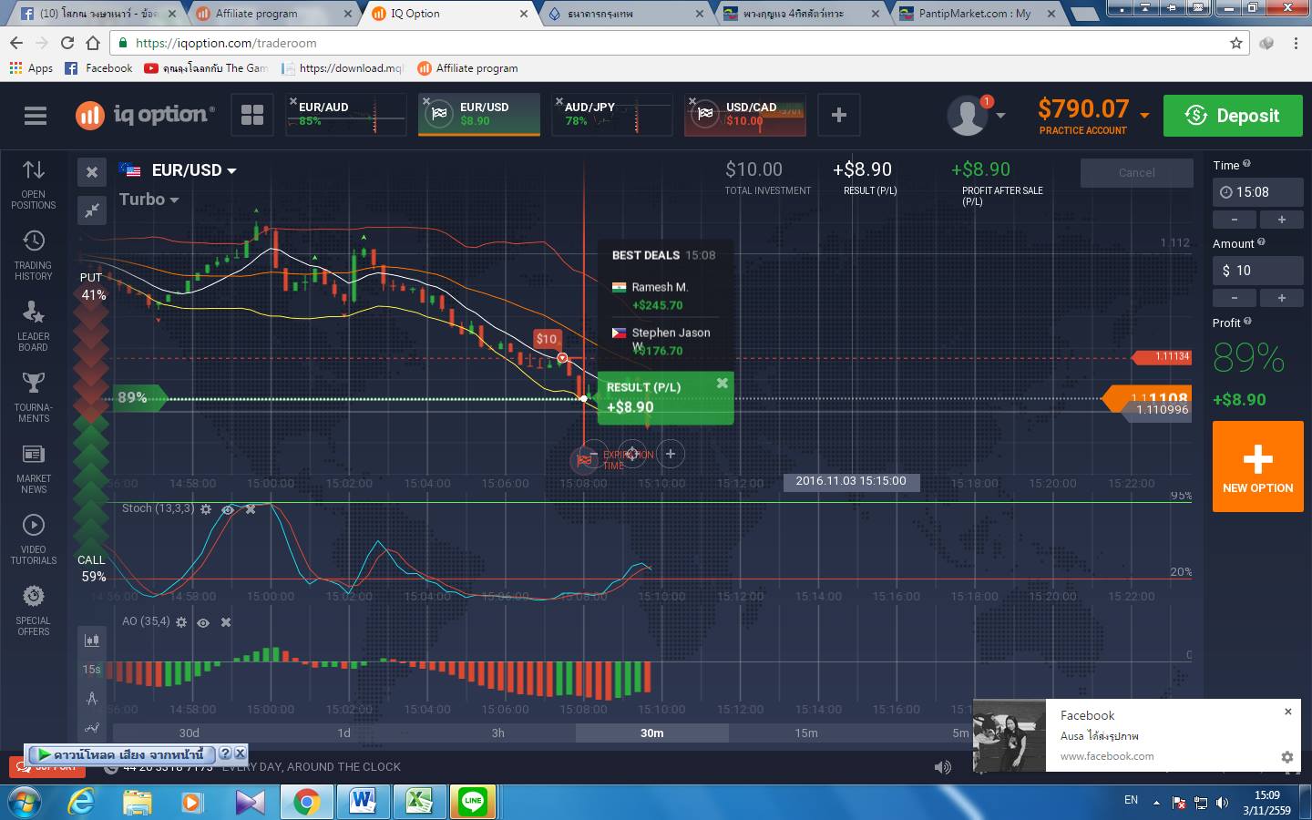Open the Open Positions panel
The width and height of the screenshot is (1312, 820).
[x=34, y=184]
